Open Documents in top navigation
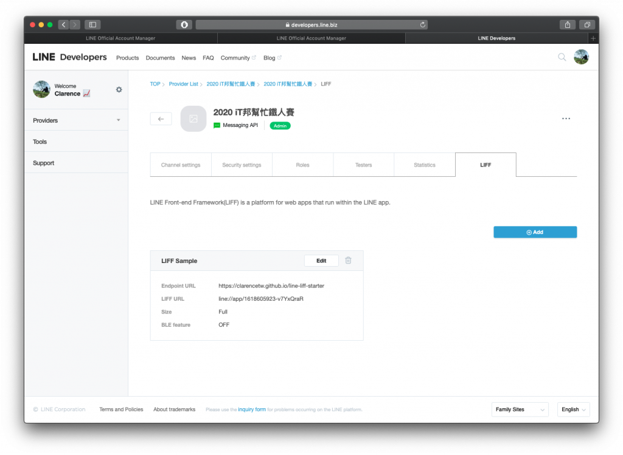Viewport: 623px width, 455px height. coord(160,58)
